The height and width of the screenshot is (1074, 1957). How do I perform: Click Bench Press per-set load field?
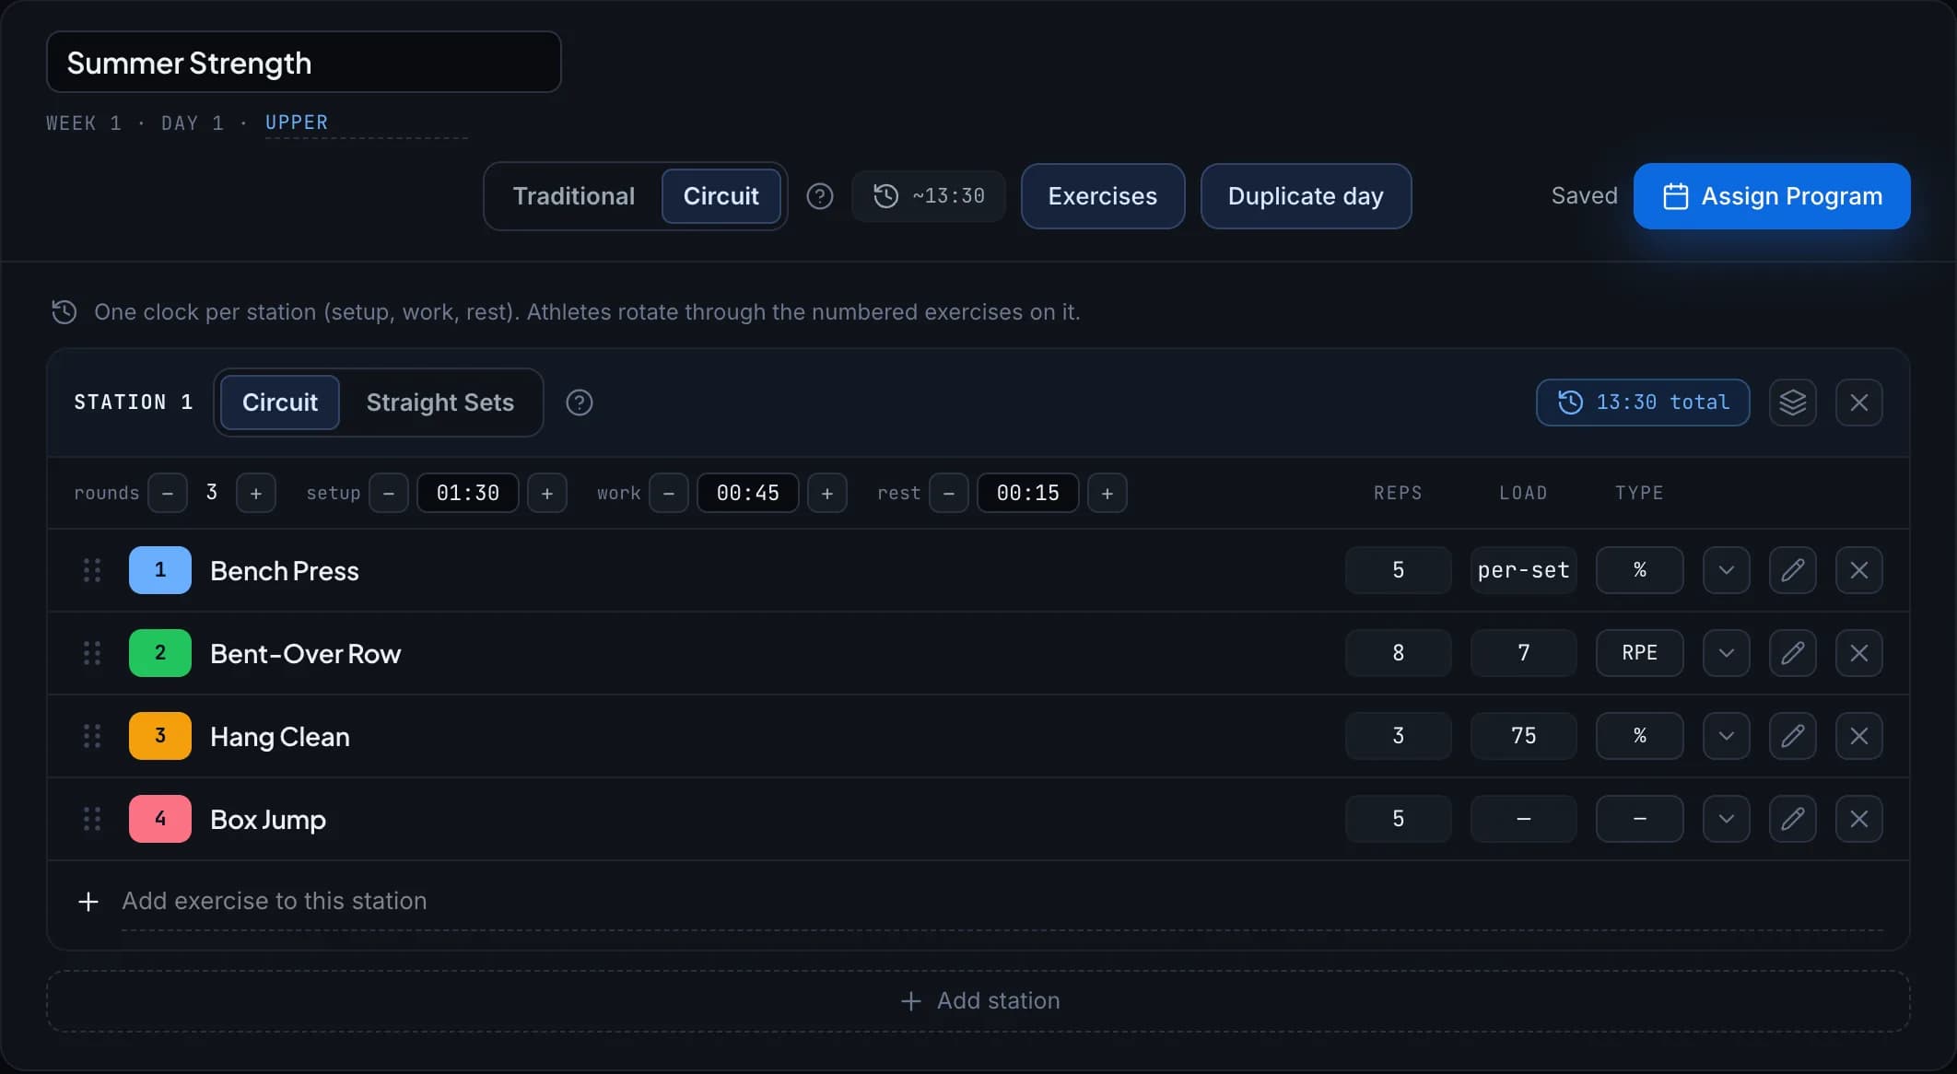pos(1524,570)
